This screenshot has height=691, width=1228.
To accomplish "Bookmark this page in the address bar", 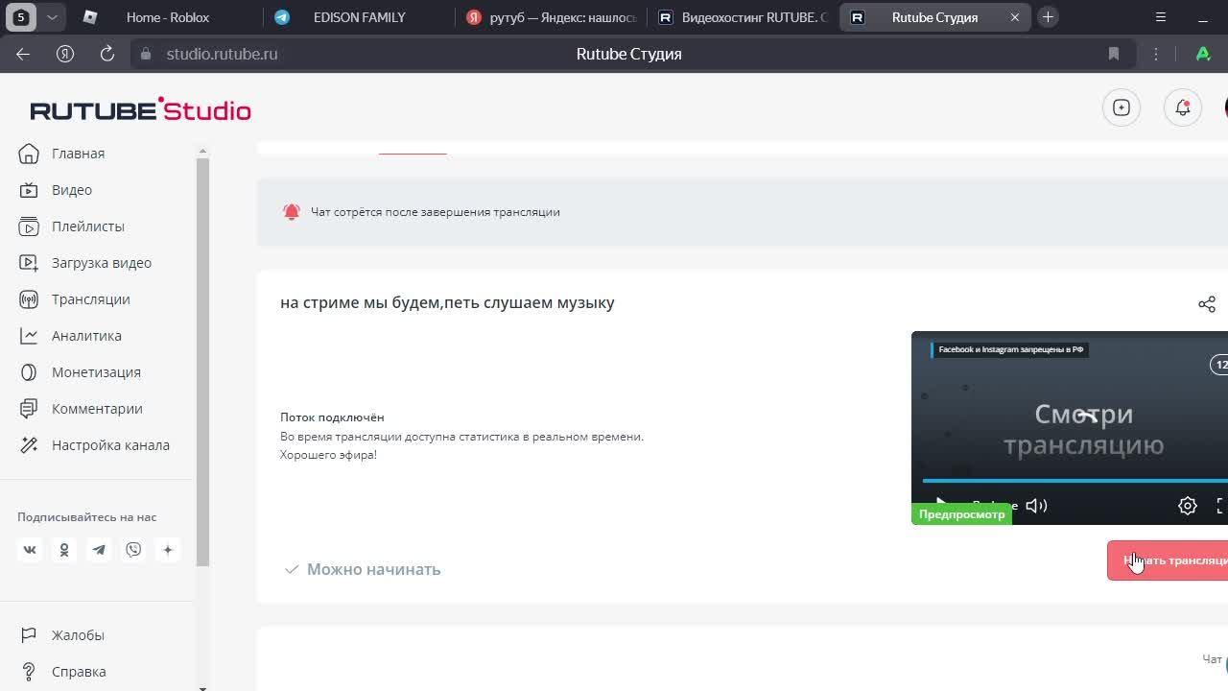I will 1113,54.
